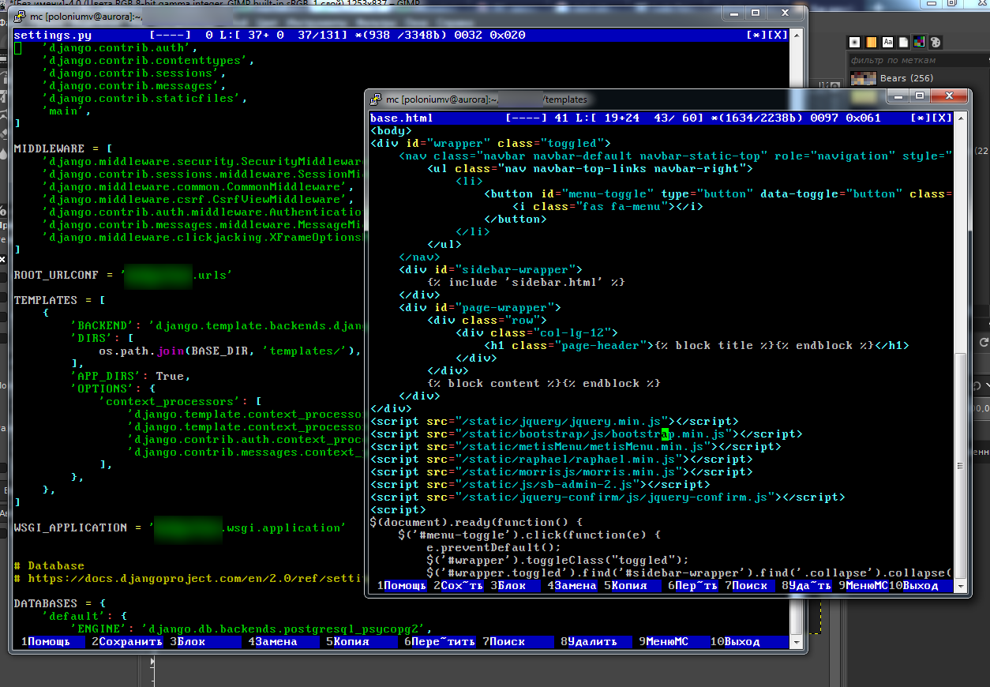The image size is (990, 687).
Task: Open the Palettes tab with color grid
Action: (919, 42)
